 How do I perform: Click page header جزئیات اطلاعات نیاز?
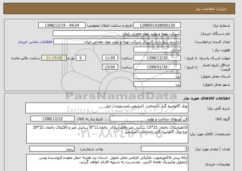pos(211,9)
